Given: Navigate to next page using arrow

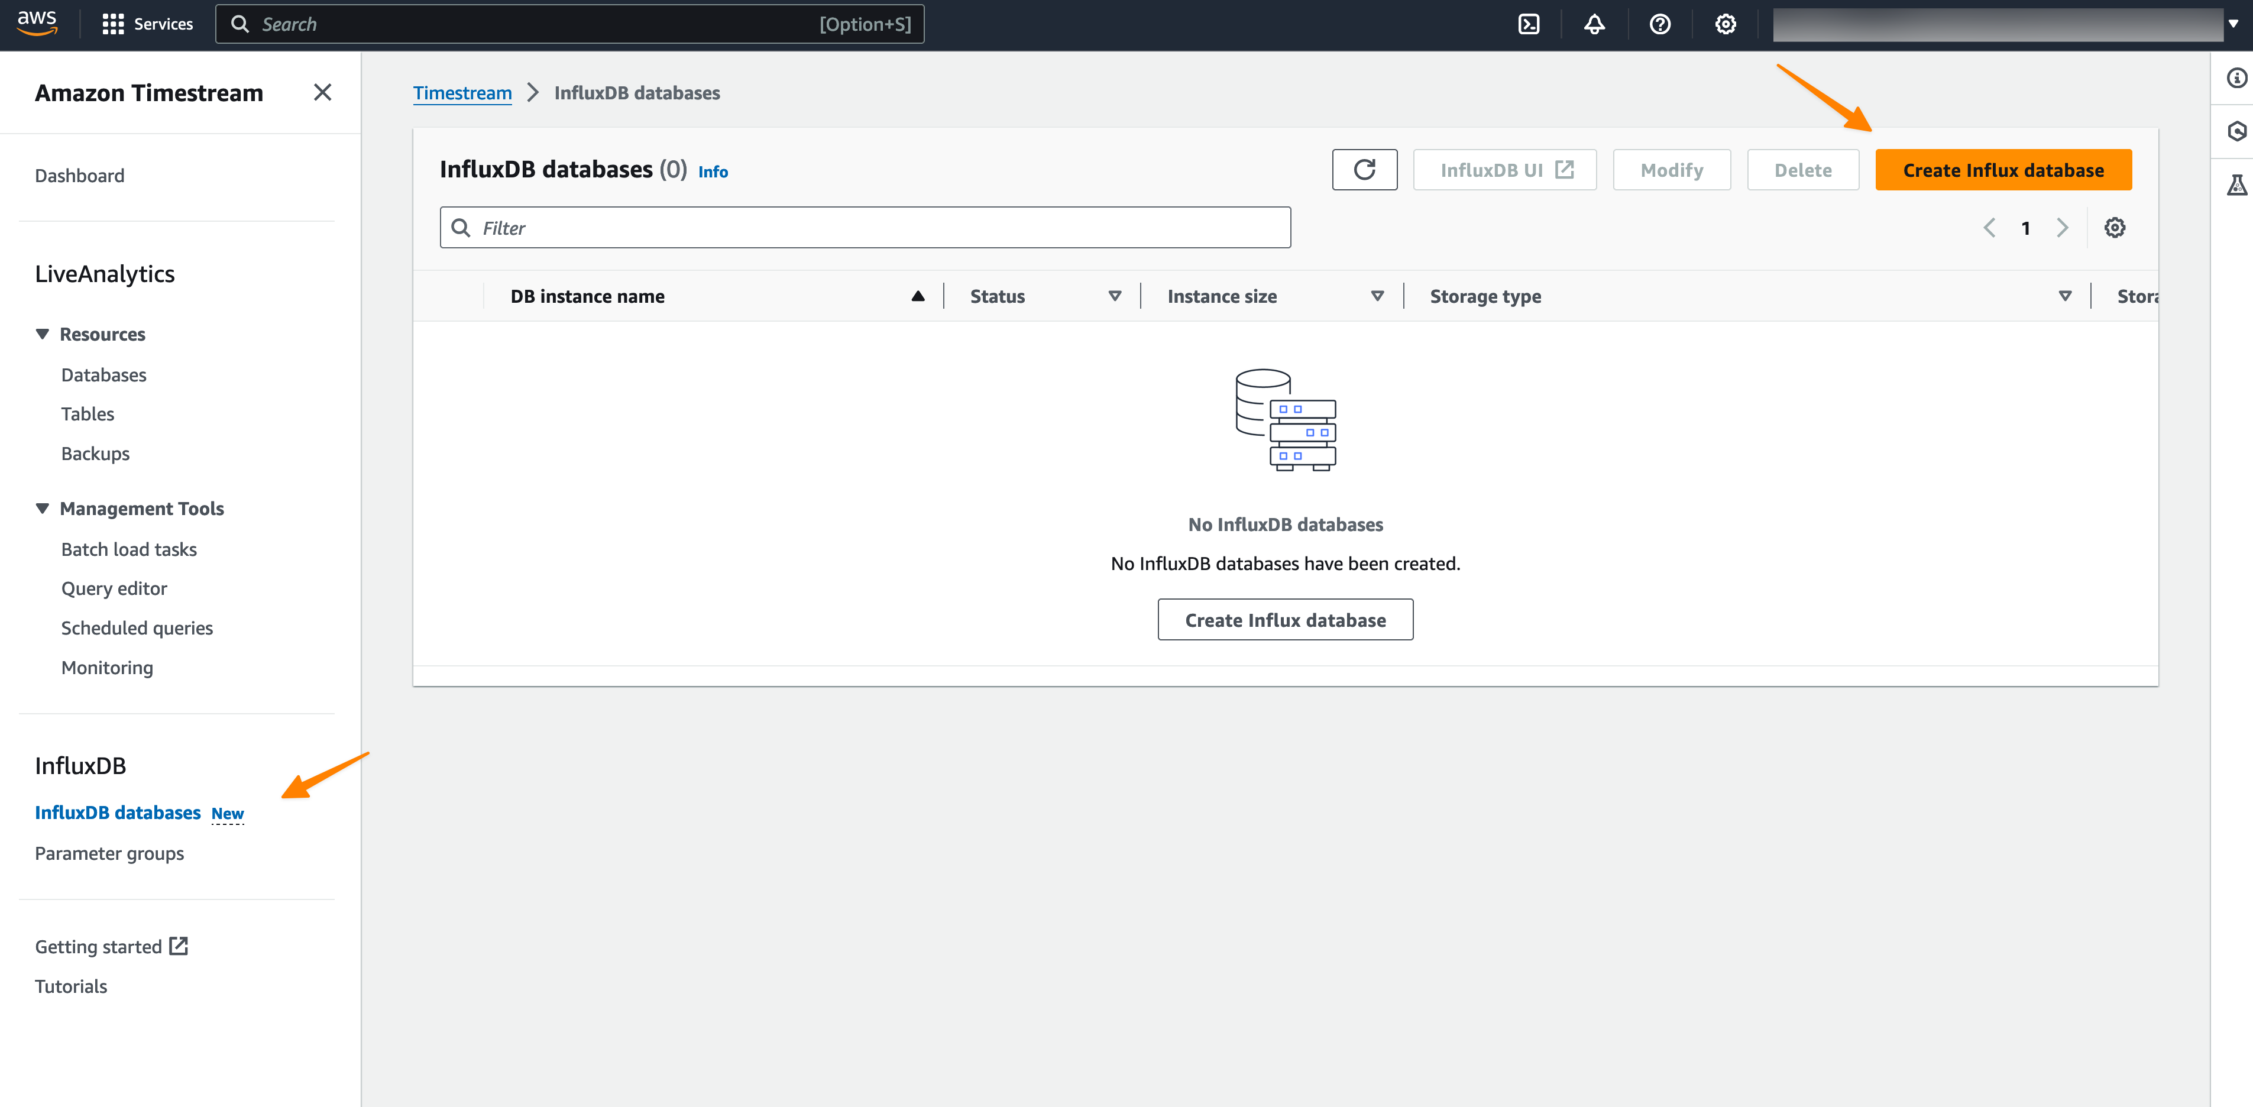Looking at the screenshot, I should pyautogui.click(x=2062, y=227).
